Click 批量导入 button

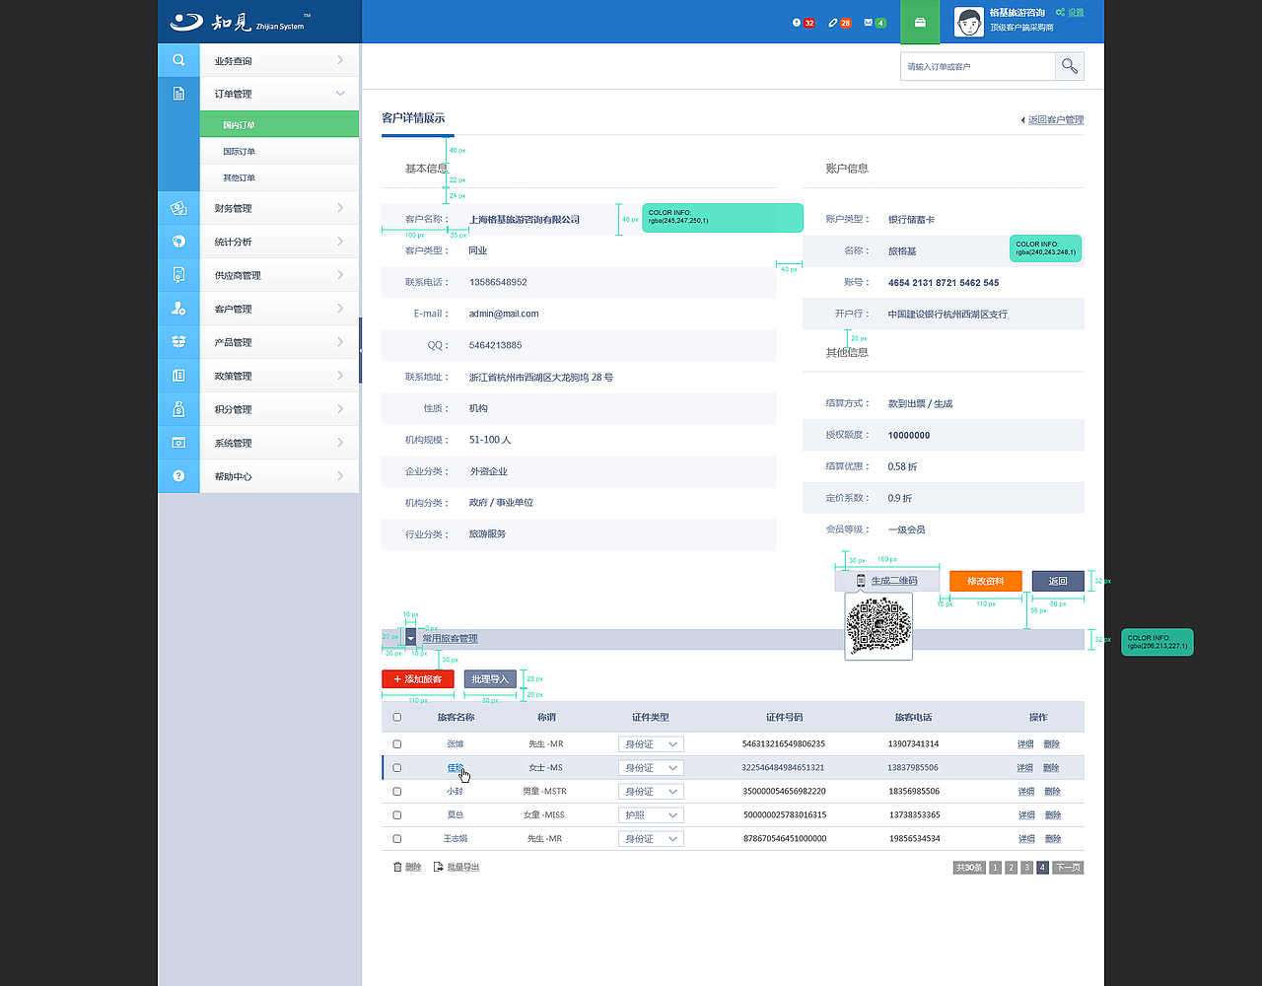pyautogui.click(x=490, y=679)
